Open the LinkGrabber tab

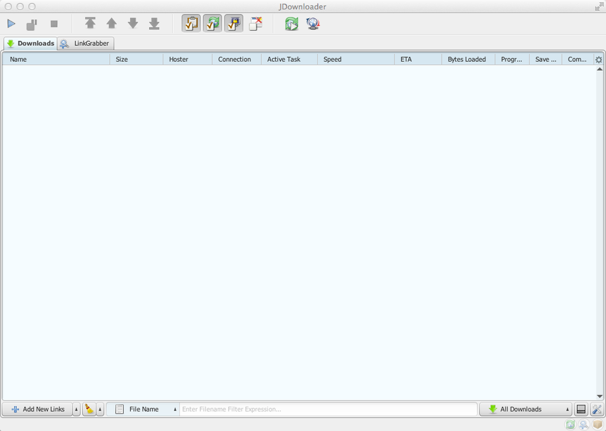click(86, 43)
